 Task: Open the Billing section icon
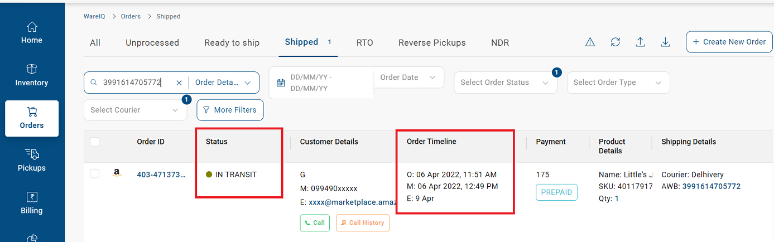pyautogui.click(x=32, y=197)
